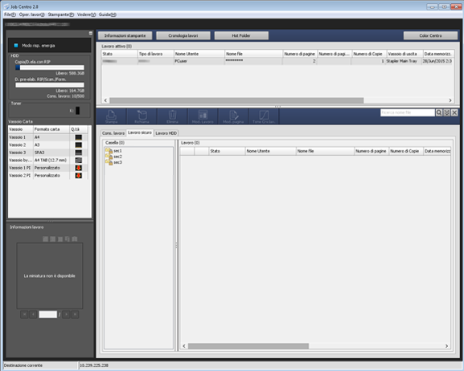Screen dimensions: 464x371
Task: Sort secure jobs by Numero di Copie column
Action: click(406, 151)
